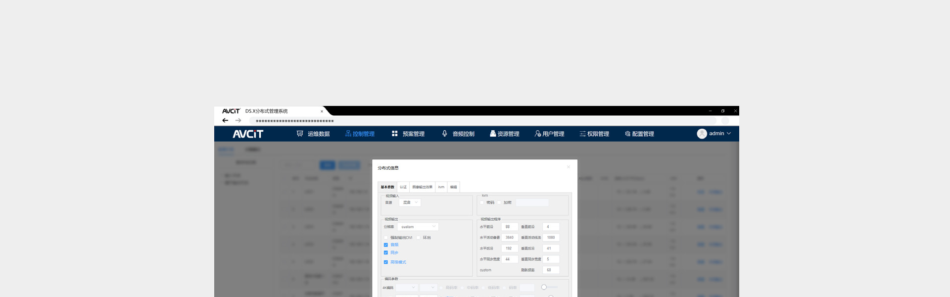Uncheck the 音频 checkbox
Viewport: 950px width, 297px height.
386,245
